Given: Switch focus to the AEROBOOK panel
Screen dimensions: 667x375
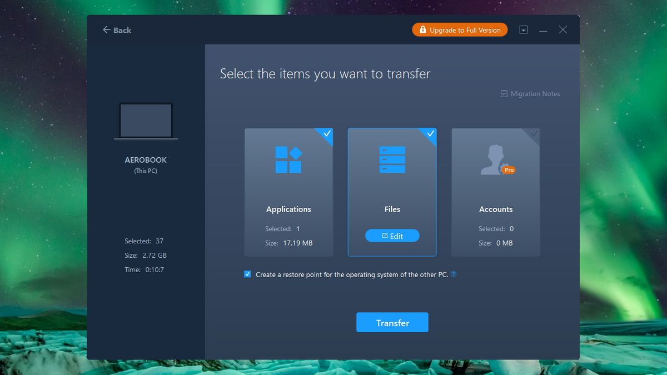Looking at the screenshot, I should 146,159.
